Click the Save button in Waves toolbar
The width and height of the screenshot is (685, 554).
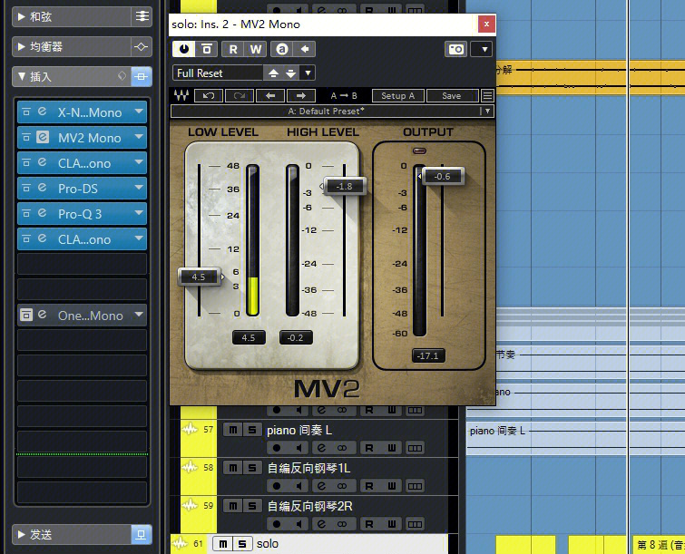tap(451, 95)
